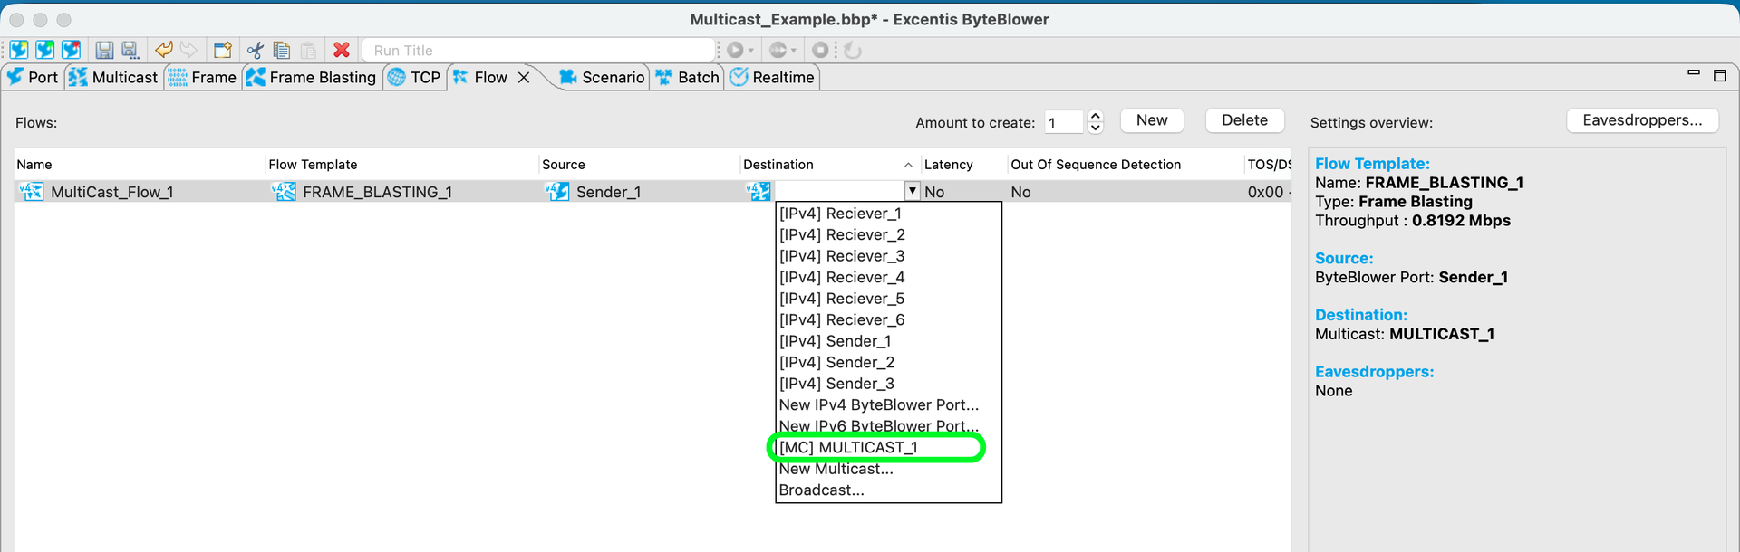Choose [IPv4] Reciever_3 as destination
Image resolution: width=1740 pixels, height=552 pixels.
[x=842, y=256]
